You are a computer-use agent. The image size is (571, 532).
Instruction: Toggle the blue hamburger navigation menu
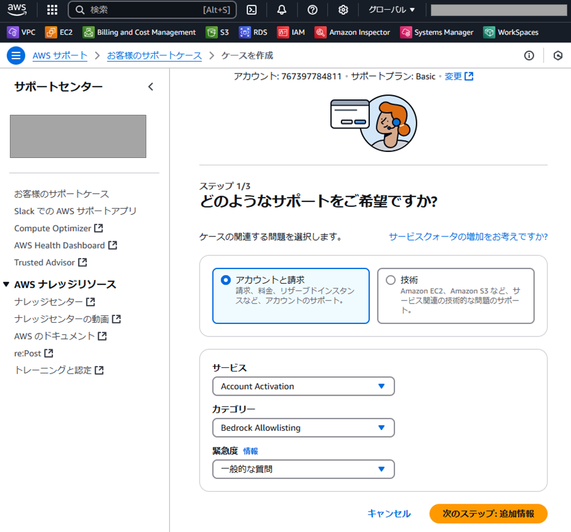pos(16,56)
